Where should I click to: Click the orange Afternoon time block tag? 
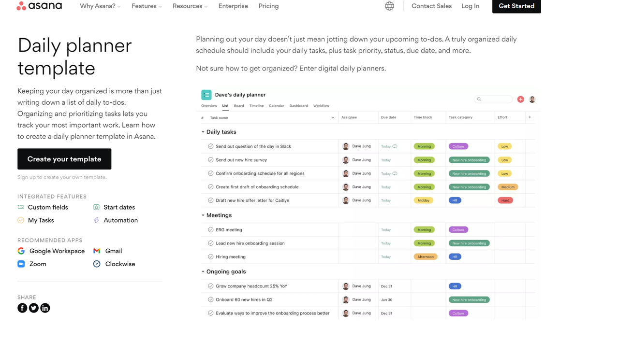coord(426,257)
